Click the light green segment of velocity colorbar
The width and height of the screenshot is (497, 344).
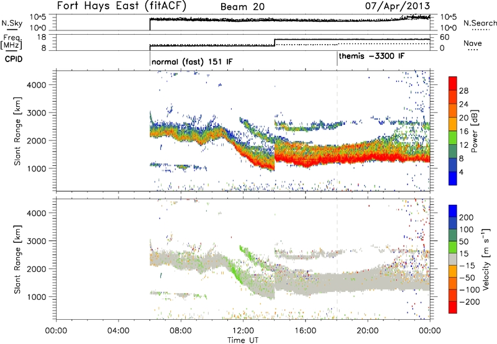[453, 247]
